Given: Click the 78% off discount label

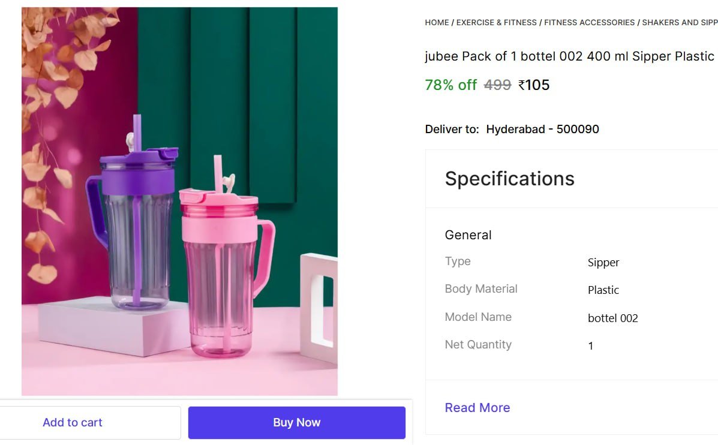Looking at the screenshot, I should point(450,85).
